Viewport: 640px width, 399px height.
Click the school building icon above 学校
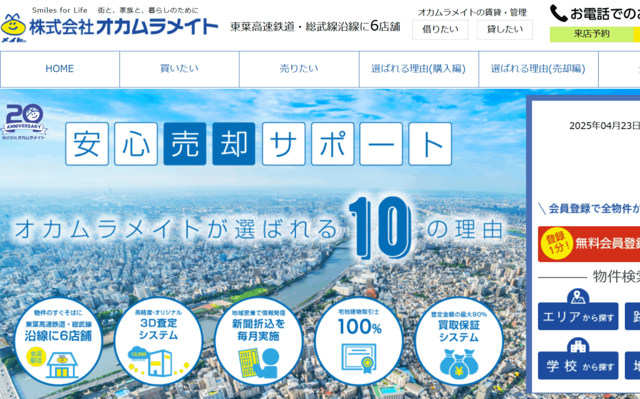click(578, 346)
